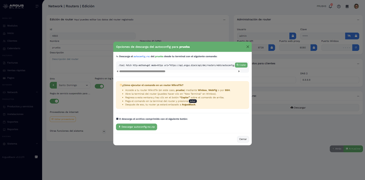Copy the fetch command with Copiar
This screenshot has width=365, height=180.
pyautogui.click(x=241, y=65)
